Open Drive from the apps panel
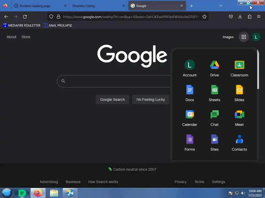The height and width of the screenshot is (198, 265). tap(215, 69)
